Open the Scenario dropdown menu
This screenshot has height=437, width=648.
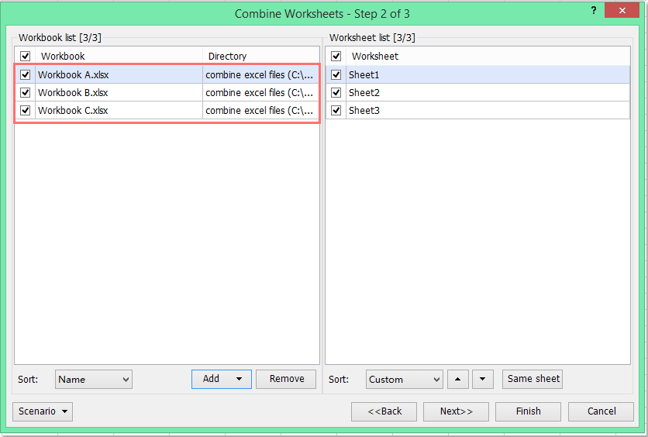click(43, 411)
